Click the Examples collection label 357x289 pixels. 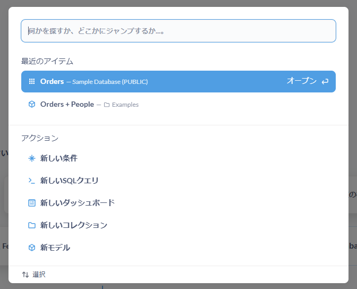tap(125, 105)
